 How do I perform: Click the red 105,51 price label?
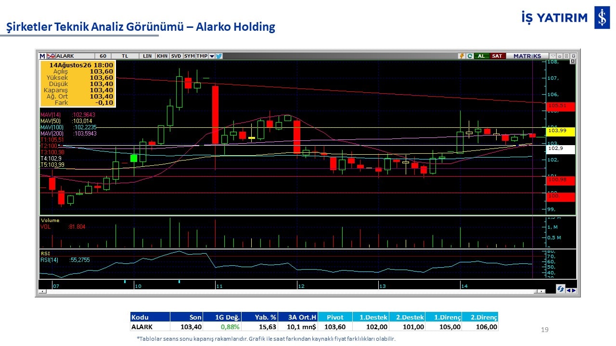tap(561, 106)
